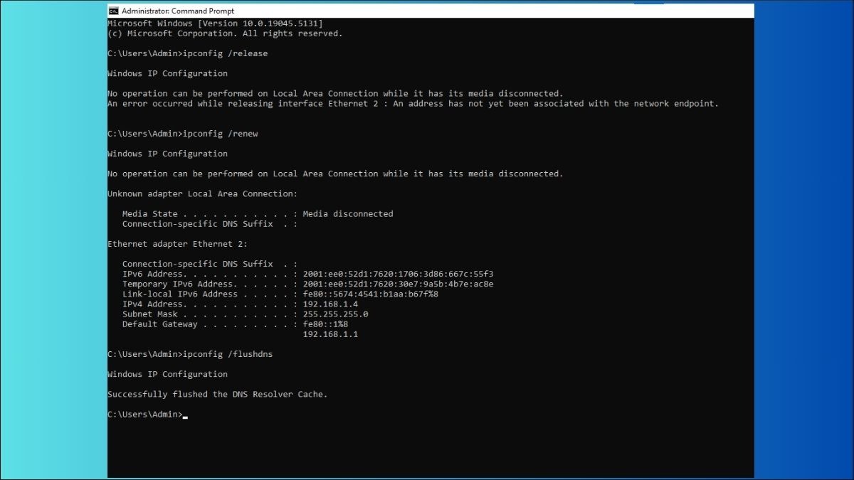Click 'Successfully flushed the DNS Resolver Cache.' message
Viewport: 854px width, 480px height.
(218, 394)
